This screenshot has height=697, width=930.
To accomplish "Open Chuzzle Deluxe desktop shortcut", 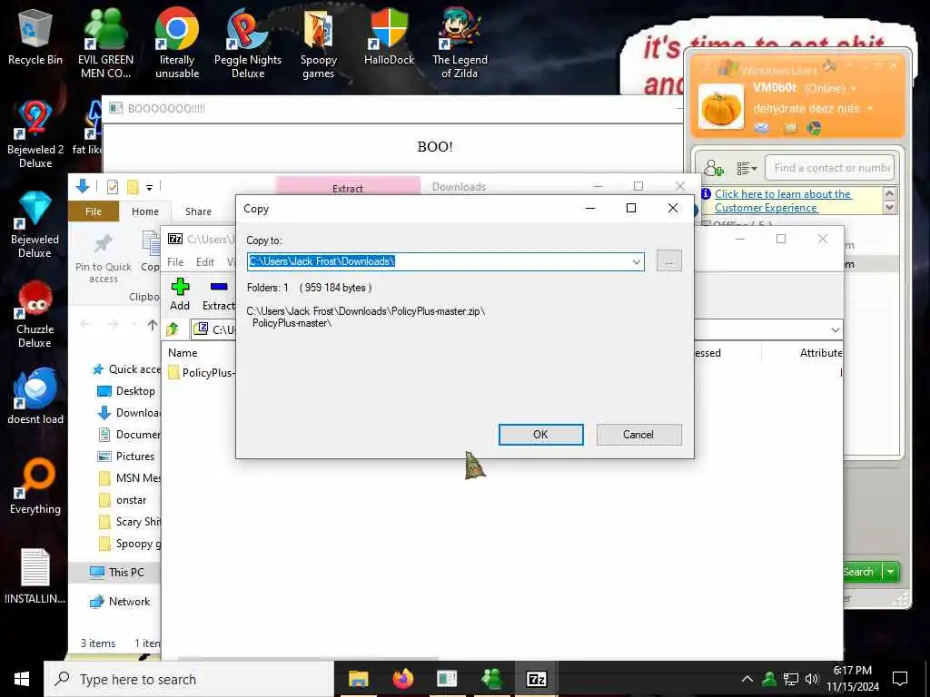I will [35, 315].
